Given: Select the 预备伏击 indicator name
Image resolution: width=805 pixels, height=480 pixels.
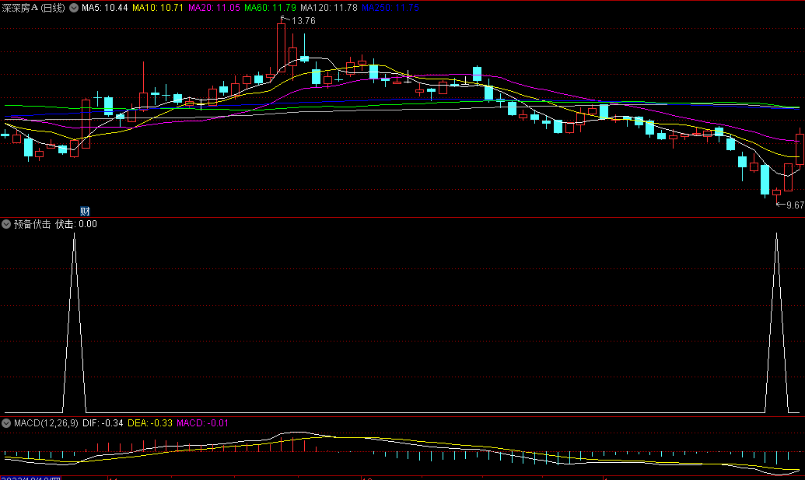Looking at the screenshot, I should point(33,224).
